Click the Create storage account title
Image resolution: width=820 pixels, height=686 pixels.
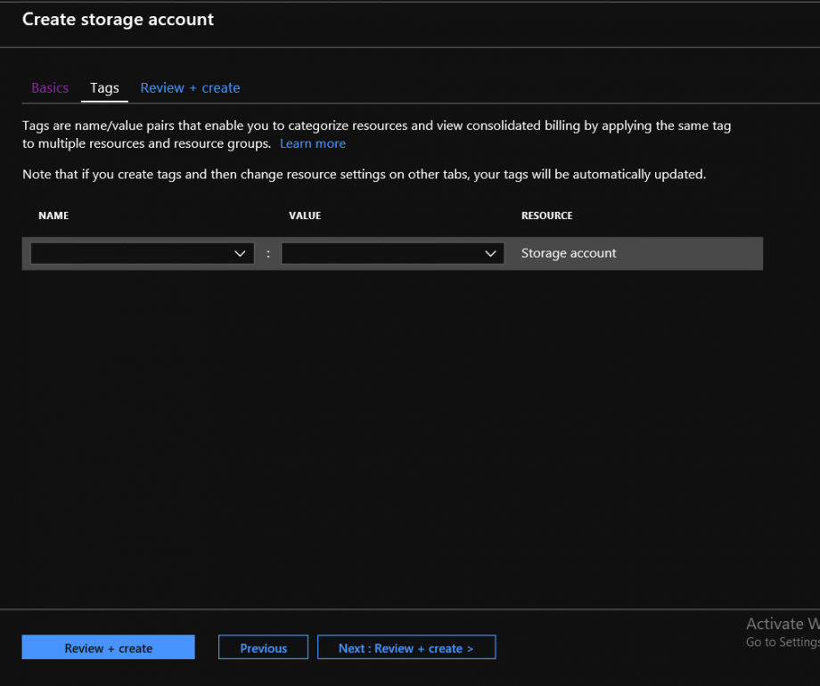click(118, 19)
